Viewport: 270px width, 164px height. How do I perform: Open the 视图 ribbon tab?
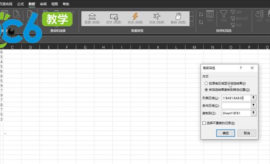coord(54,4)
